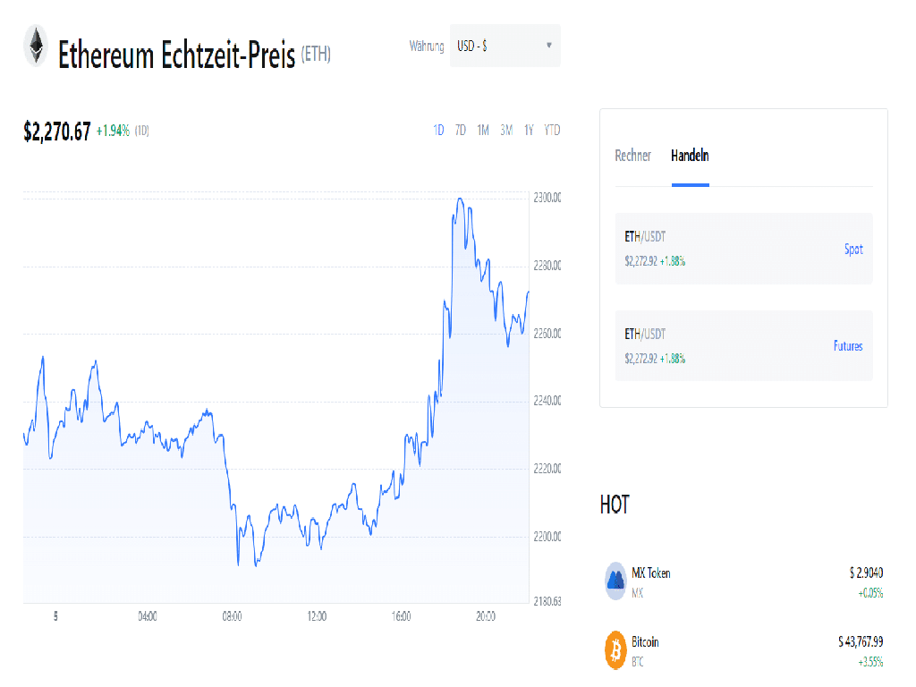Select the 1D time range
Viewport: 916px width, 687px height.
[x=438, y=131]
